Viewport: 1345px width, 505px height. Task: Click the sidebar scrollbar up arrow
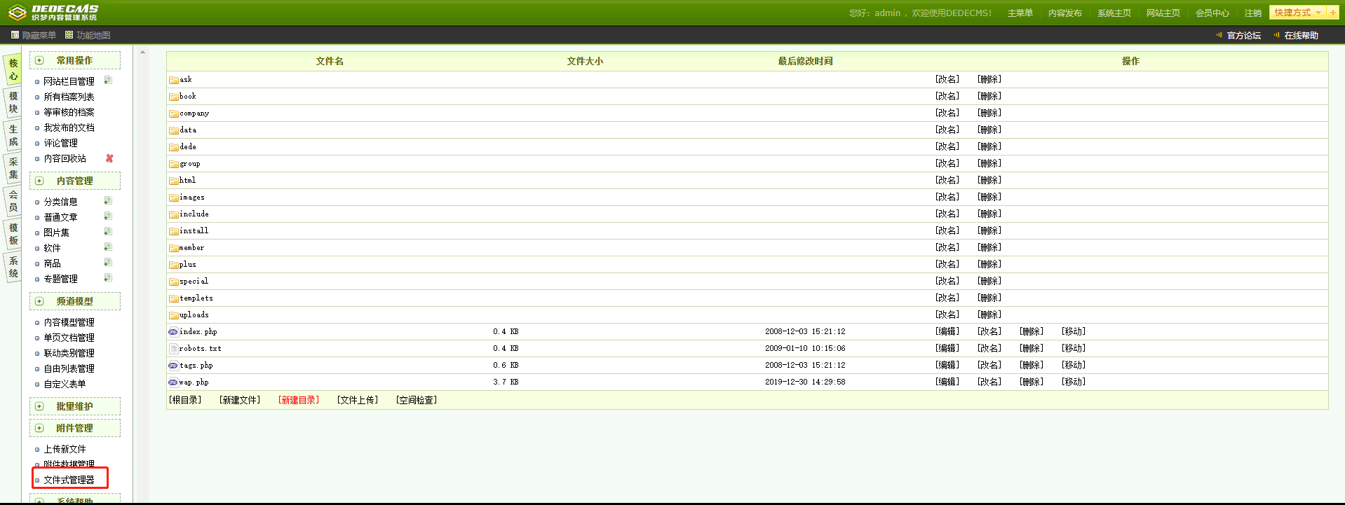pyautogui.click(x=142, y=52)
